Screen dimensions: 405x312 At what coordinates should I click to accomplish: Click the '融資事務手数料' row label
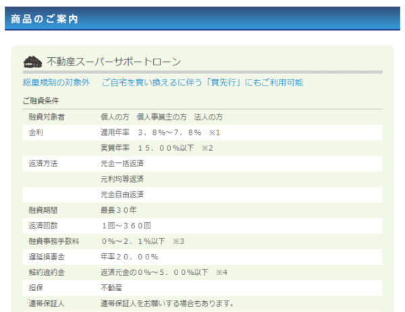coord(54,241)
